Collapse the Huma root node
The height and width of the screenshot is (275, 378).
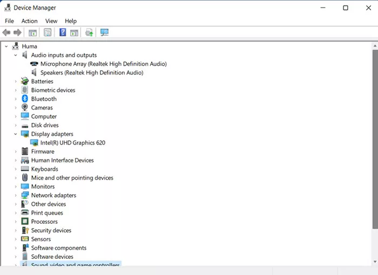coord(6,46)
